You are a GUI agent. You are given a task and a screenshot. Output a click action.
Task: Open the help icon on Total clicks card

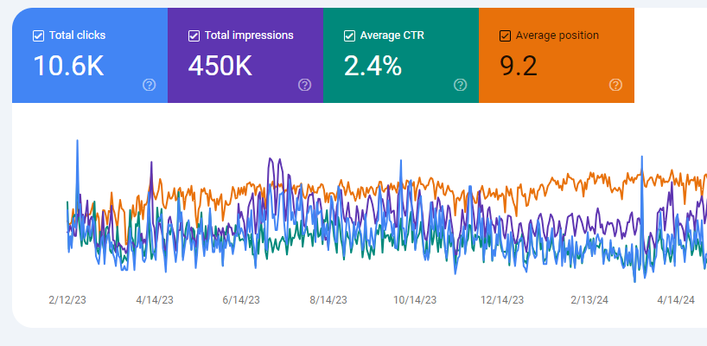pos(150,85)
